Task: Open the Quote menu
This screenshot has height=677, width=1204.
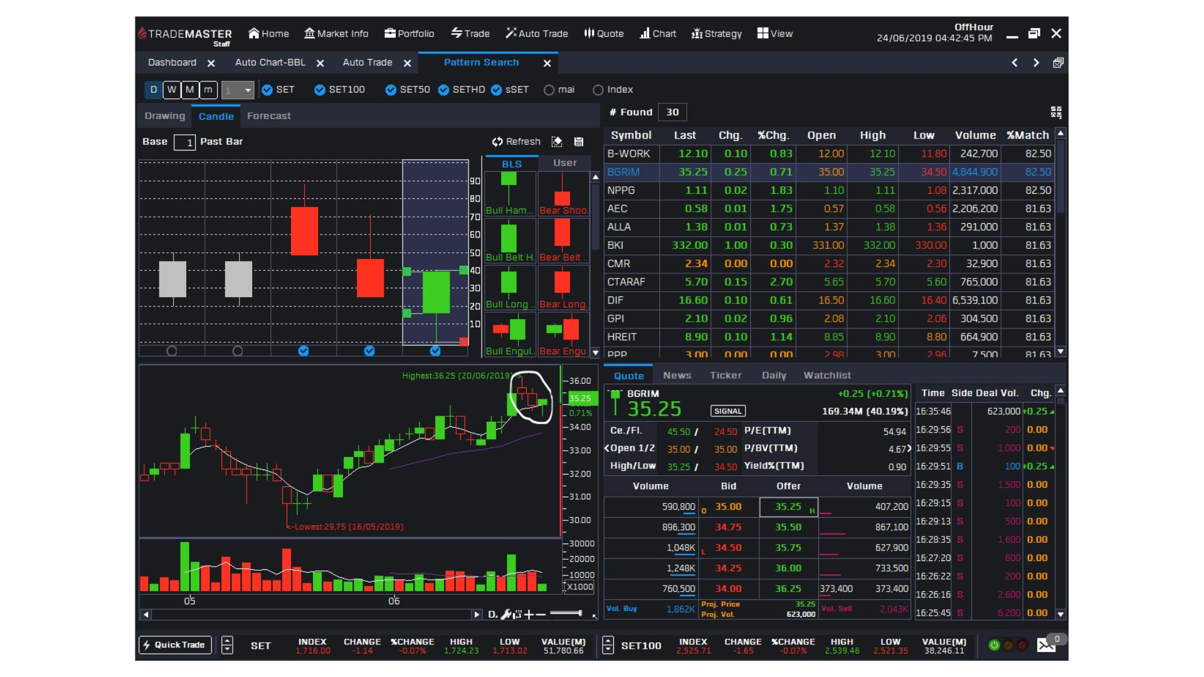Action: point(603,33)
